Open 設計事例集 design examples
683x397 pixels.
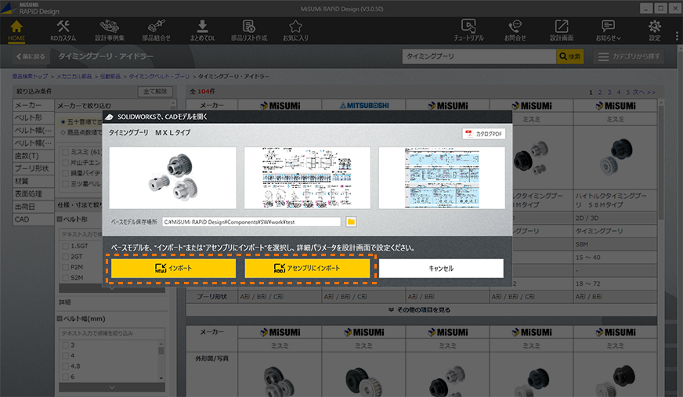[x=110, y=31]
